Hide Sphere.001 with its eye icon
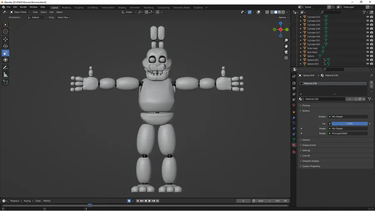Image resolution: width=375 pixels, height=211 pixels. pos(367,60)
